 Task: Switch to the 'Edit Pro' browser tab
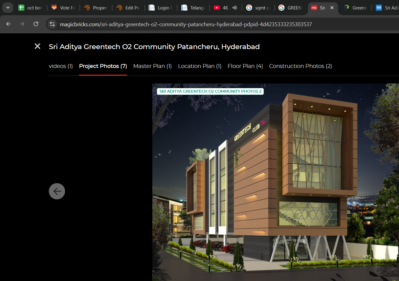point(129,8)
